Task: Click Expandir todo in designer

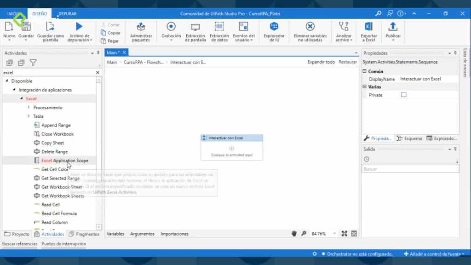Action: 321,62
